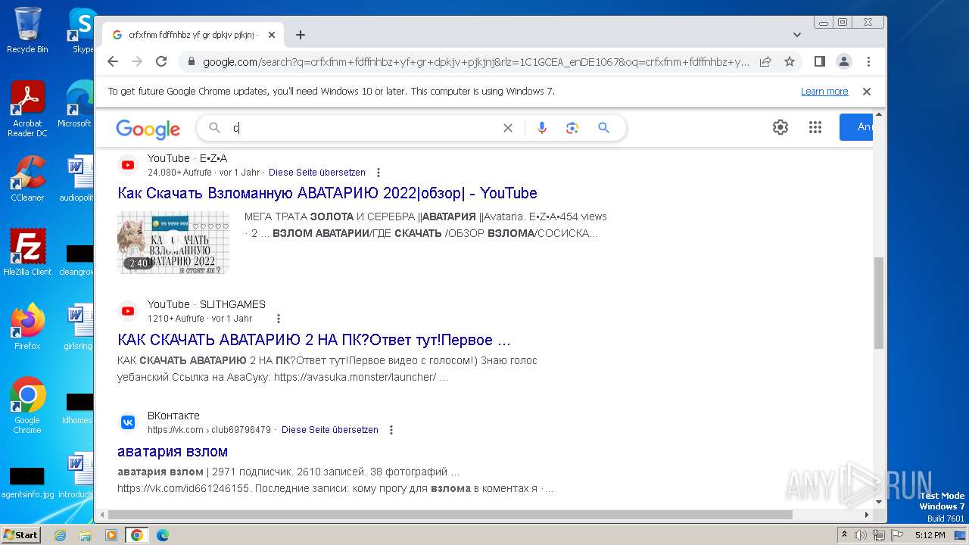This screenshot has height=545, width=969.
Task: Toggle the Chrome side panel
Action: click(x=820, y=61)
